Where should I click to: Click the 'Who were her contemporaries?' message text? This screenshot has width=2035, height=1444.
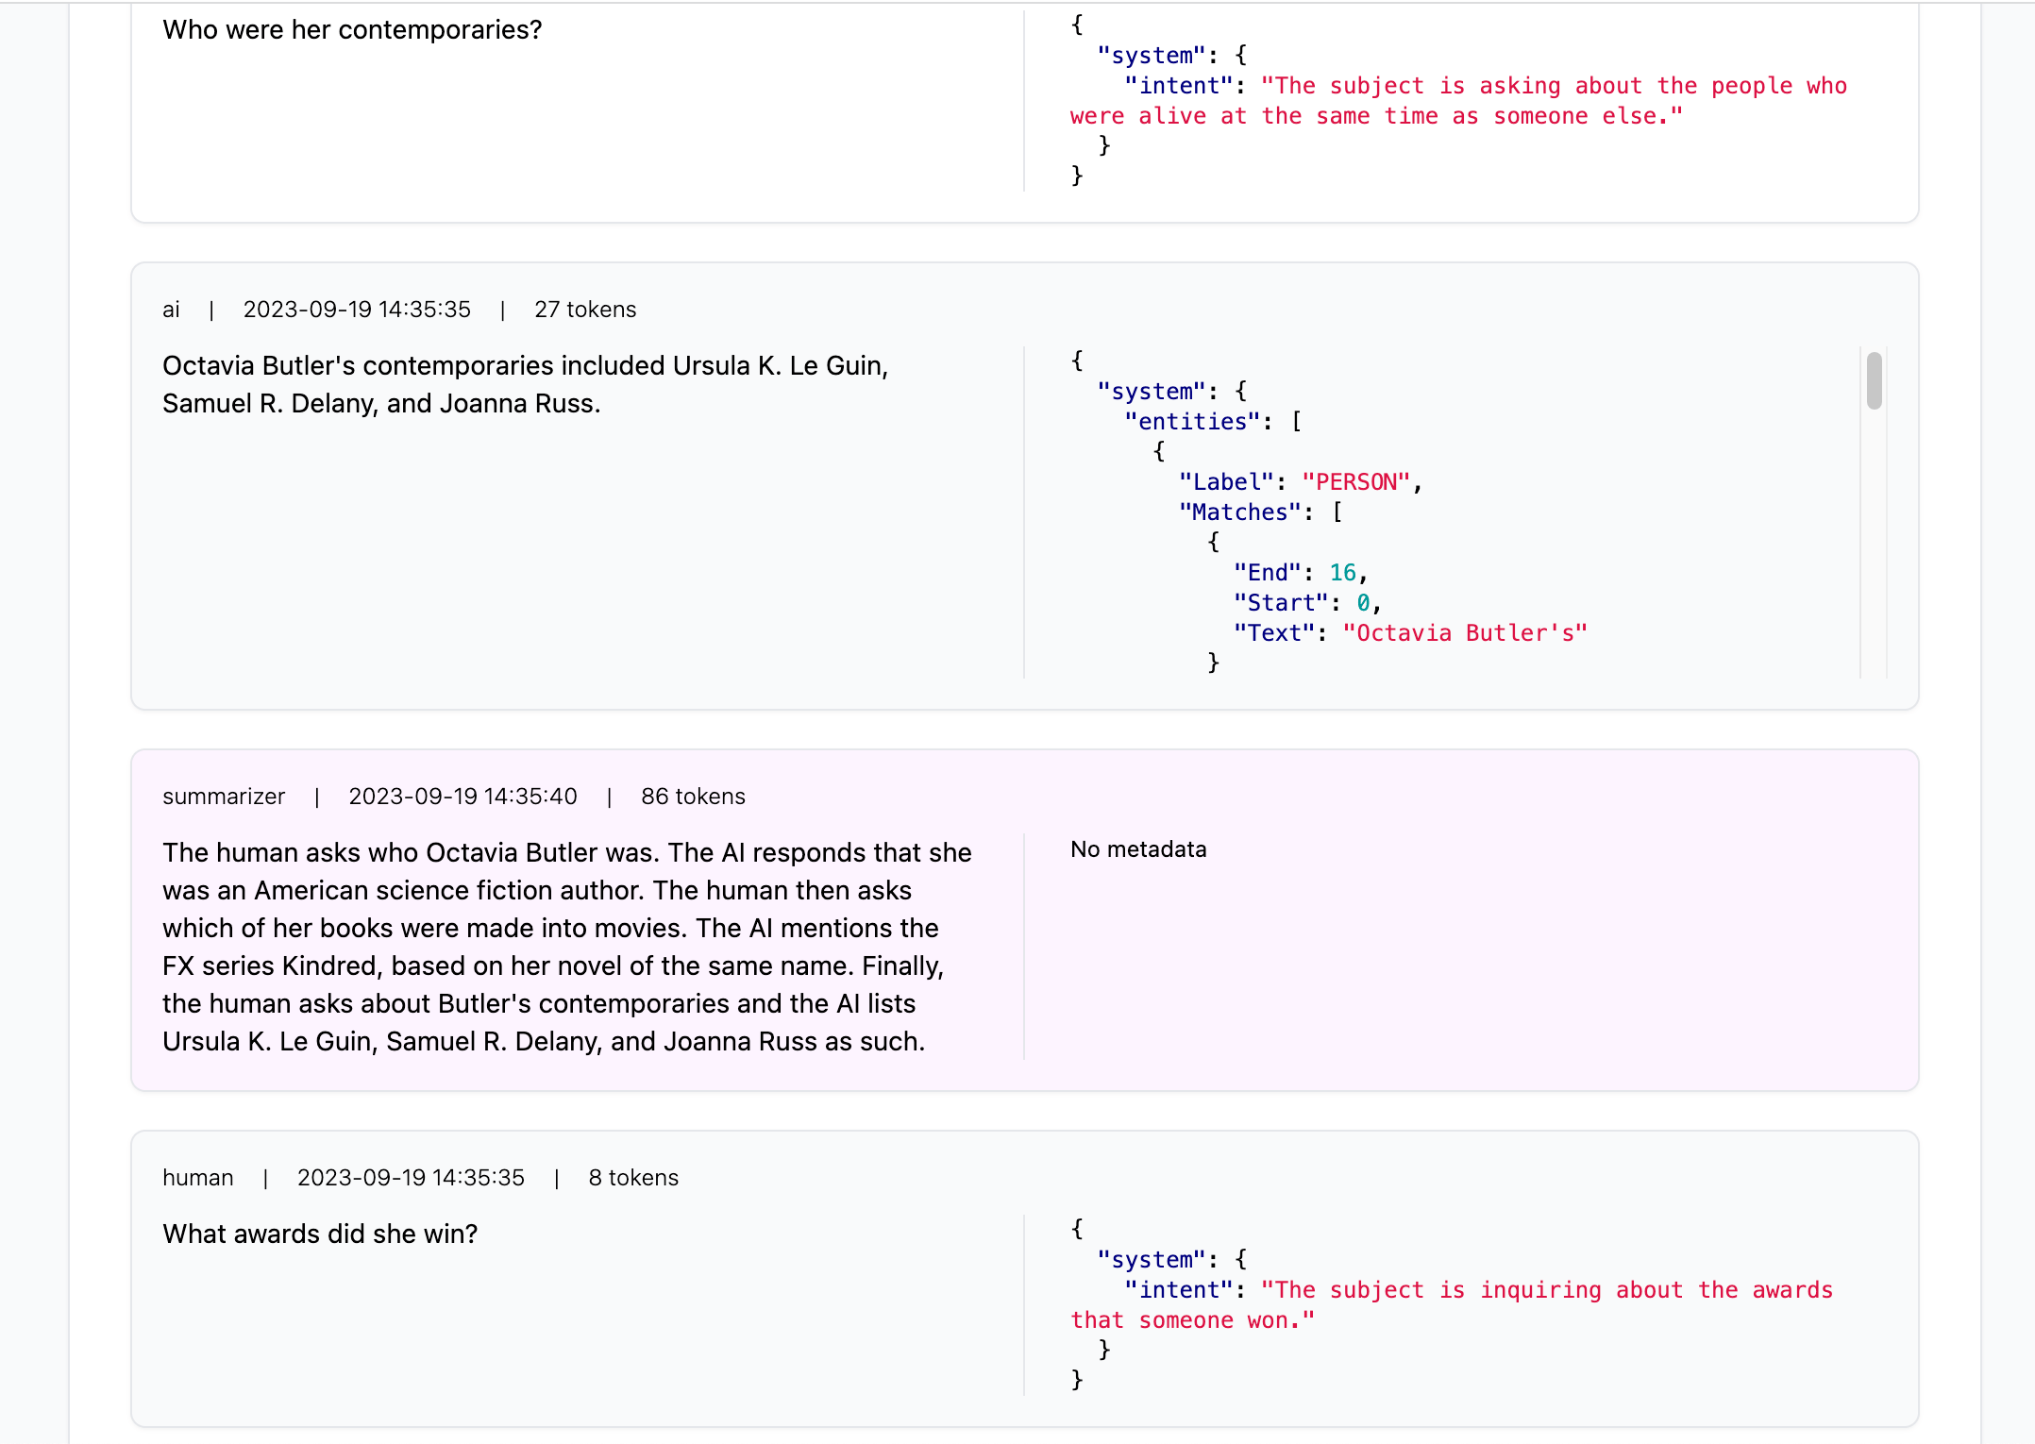pos(352,30)
